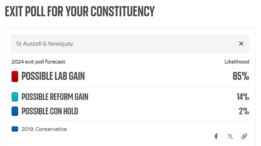
Task: Click the 2% likelihood figure
Action: (244, 111)
